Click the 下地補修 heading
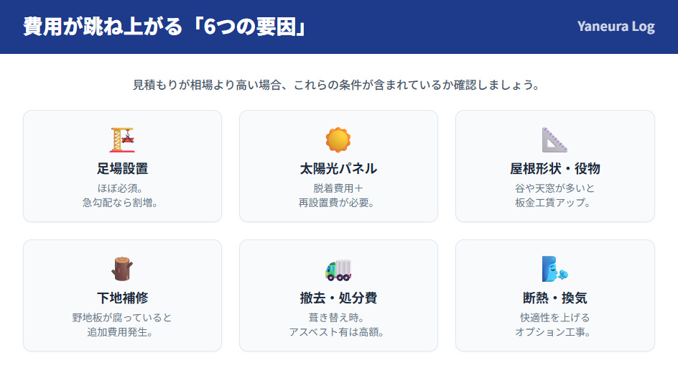Screen dimensions: 678x381 122,298
